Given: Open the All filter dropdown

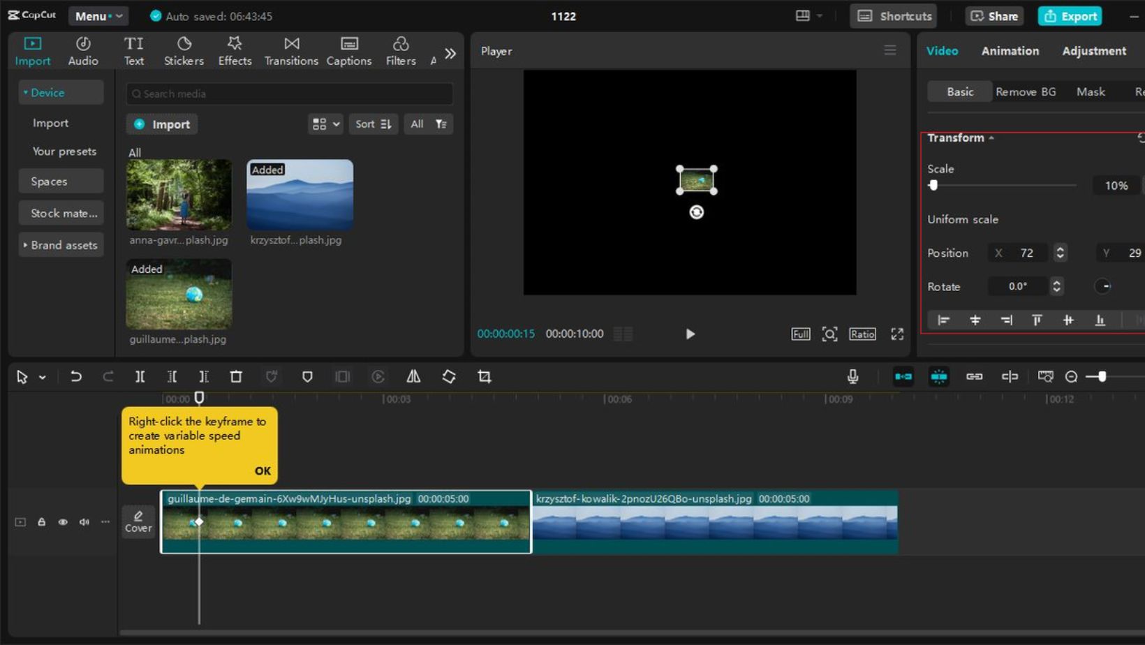Looking at the screenshot, I should (429, 124).
